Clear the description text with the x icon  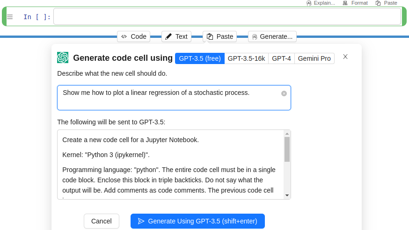point(284,93)
